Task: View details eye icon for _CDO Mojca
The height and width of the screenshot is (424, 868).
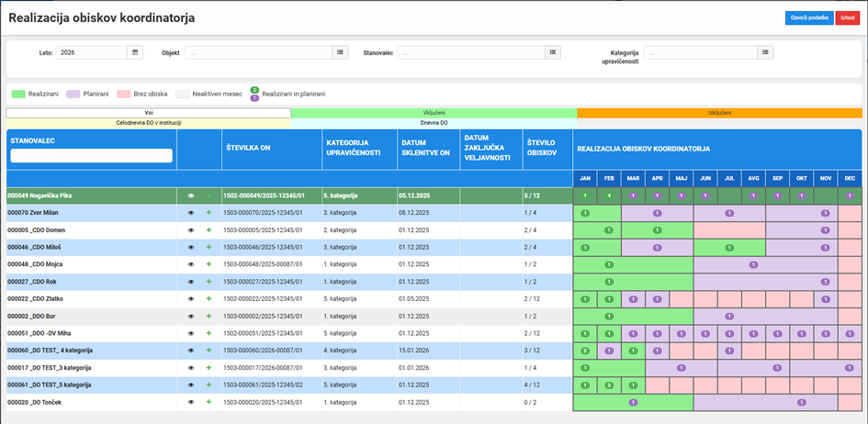Action: (x=191, y=265)
